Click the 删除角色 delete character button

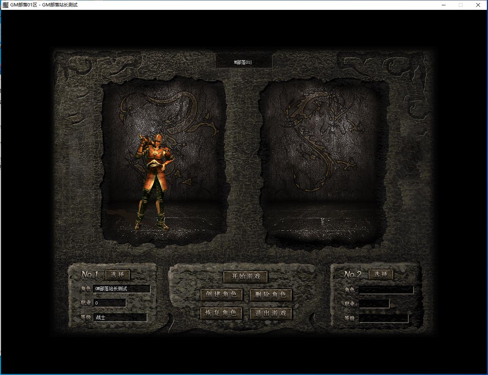271,294
